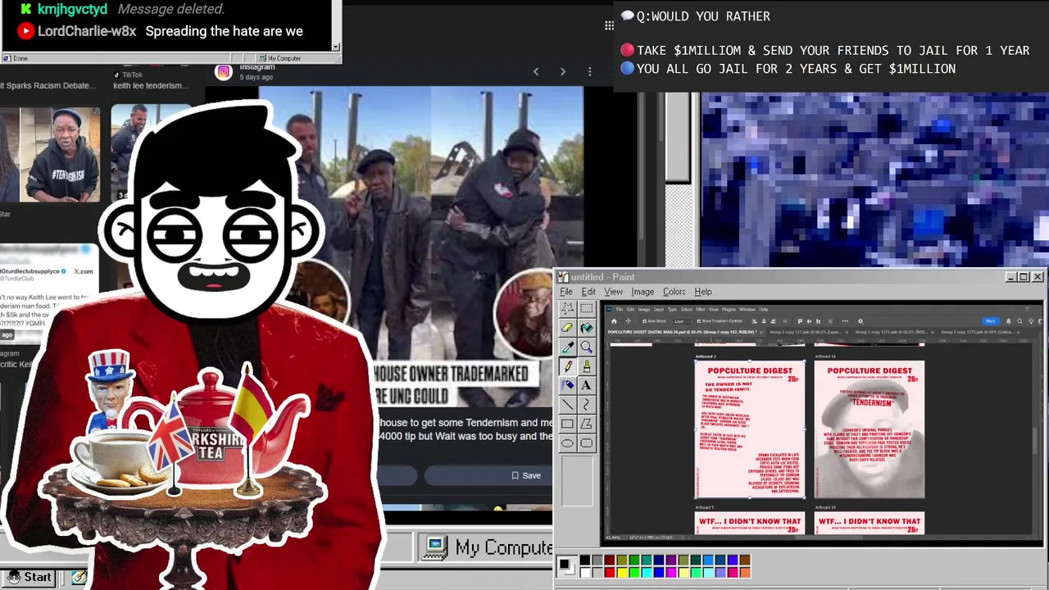Click the Save button under the image

click(x=525, y=475)
